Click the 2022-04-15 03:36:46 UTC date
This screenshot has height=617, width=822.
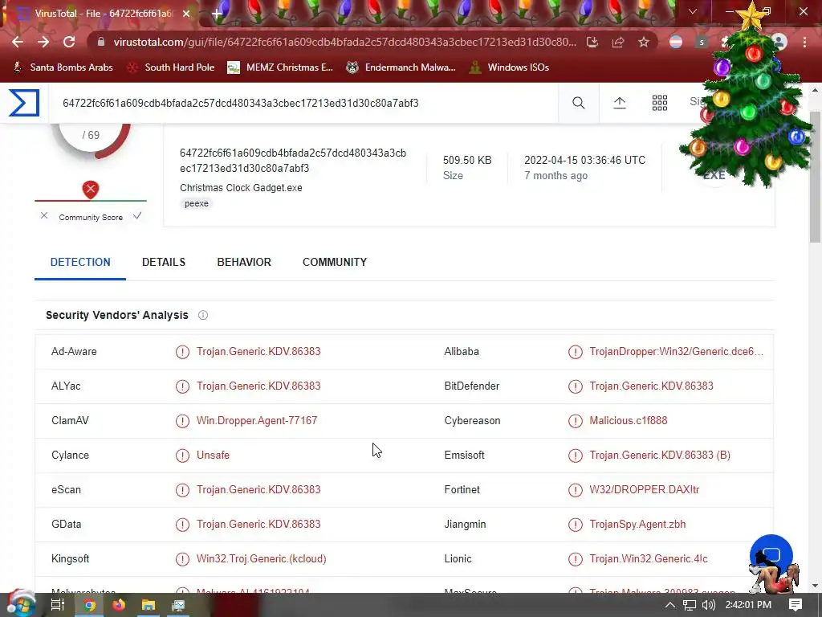[x=585, y=160]
